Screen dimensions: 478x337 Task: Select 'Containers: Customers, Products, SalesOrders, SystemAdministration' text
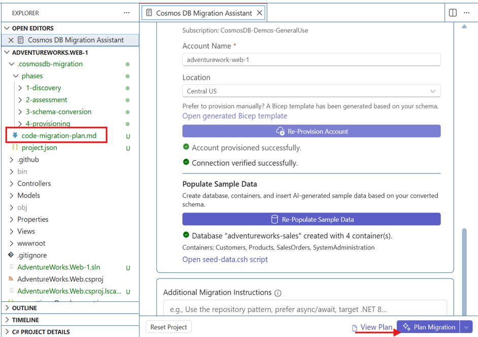278,248
